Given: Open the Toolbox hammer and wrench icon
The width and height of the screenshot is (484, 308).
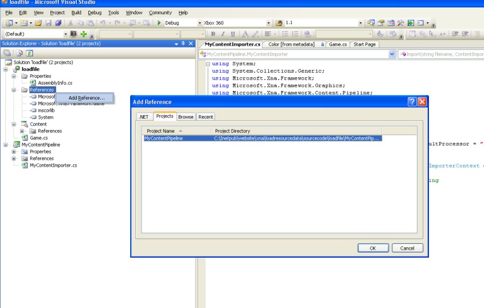Looking at the screenshot, I should [x=401, y=23].
